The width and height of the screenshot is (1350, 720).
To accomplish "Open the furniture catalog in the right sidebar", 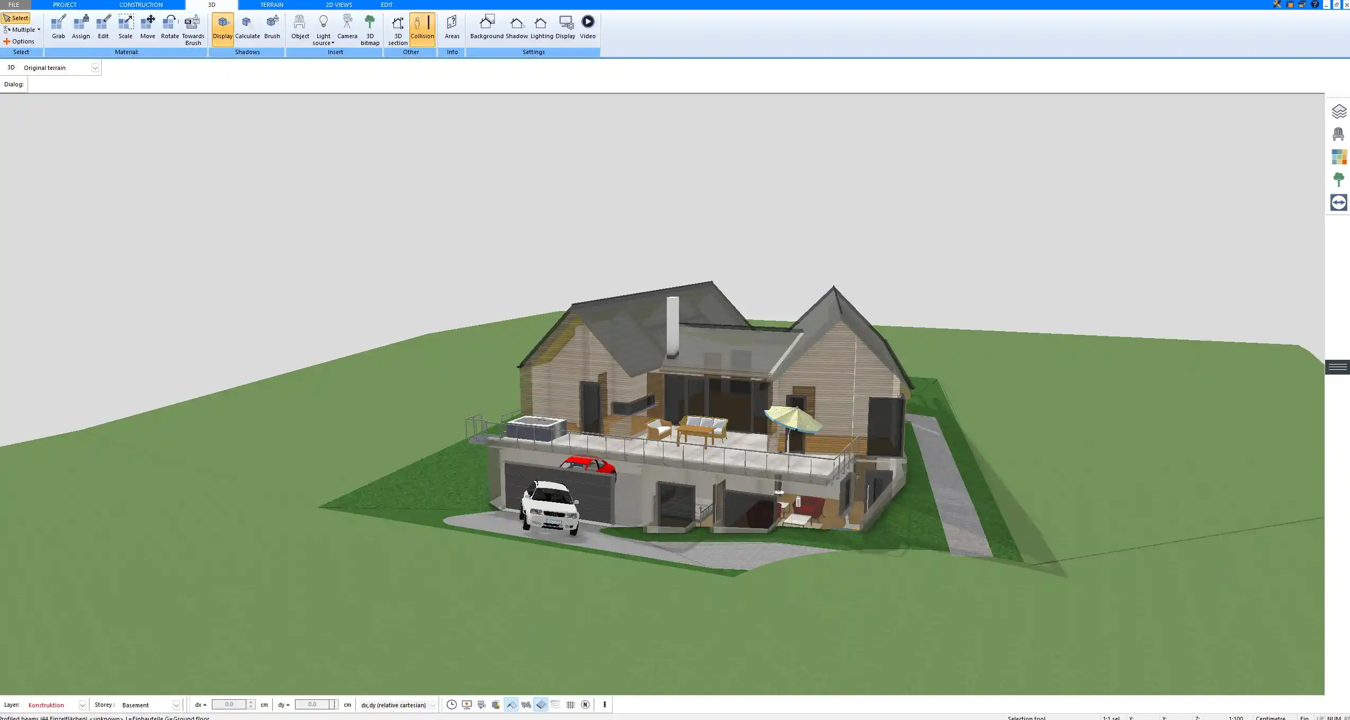I will point(1338,134).
